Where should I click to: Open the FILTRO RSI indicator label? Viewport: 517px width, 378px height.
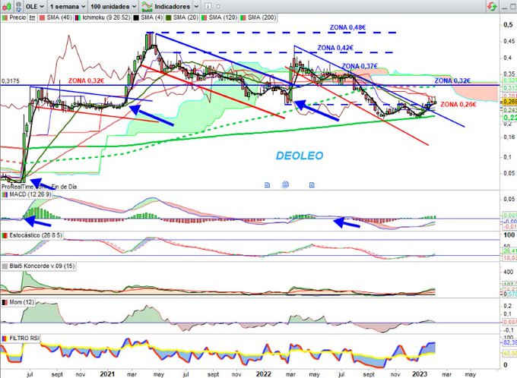[24, 339]
